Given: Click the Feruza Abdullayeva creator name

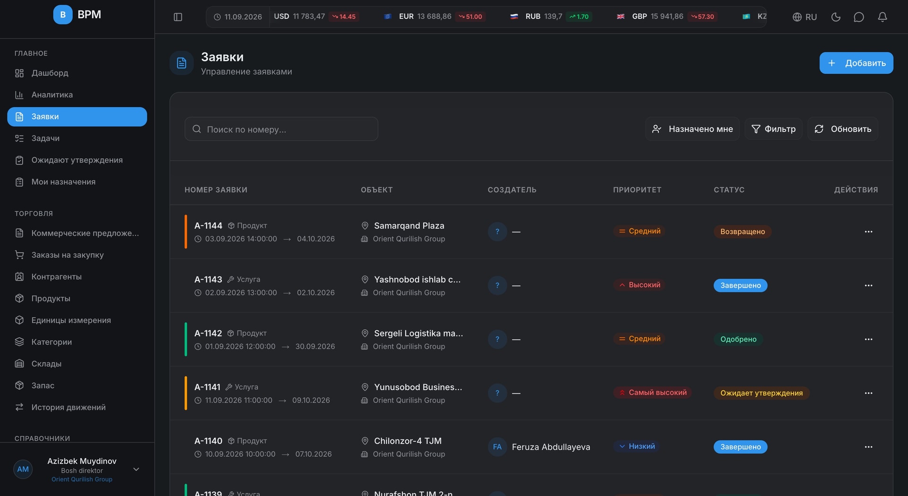Looking at the screenshot, I should tap(551, 447).
